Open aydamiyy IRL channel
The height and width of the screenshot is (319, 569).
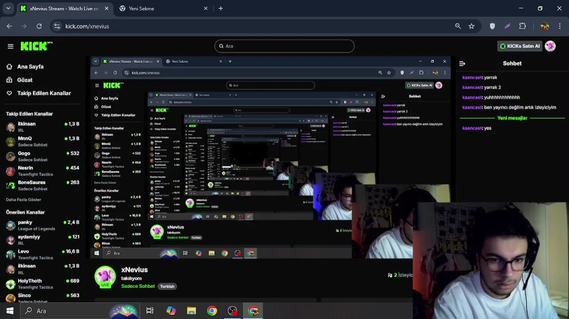[x=43, y=240]
